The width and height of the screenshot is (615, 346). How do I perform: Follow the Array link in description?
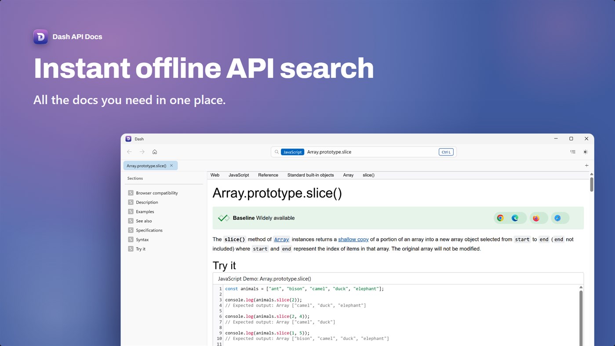point(281,239)
